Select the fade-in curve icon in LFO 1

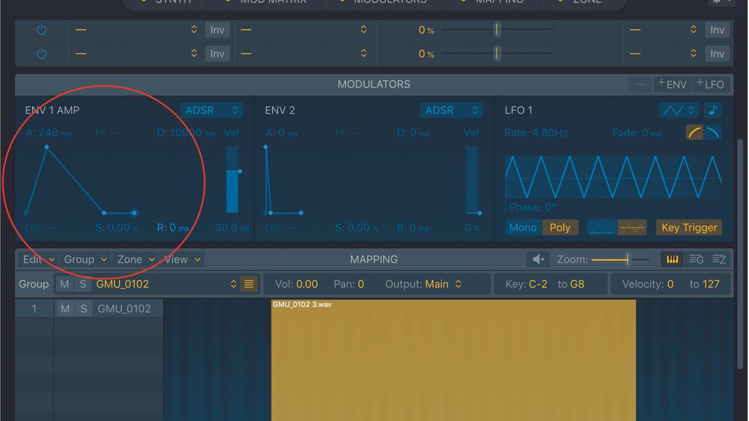(x=693, y=132)
